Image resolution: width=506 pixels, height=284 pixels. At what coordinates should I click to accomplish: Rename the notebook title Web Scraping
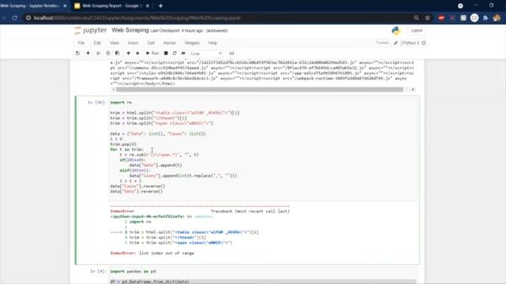click(130, 30)
